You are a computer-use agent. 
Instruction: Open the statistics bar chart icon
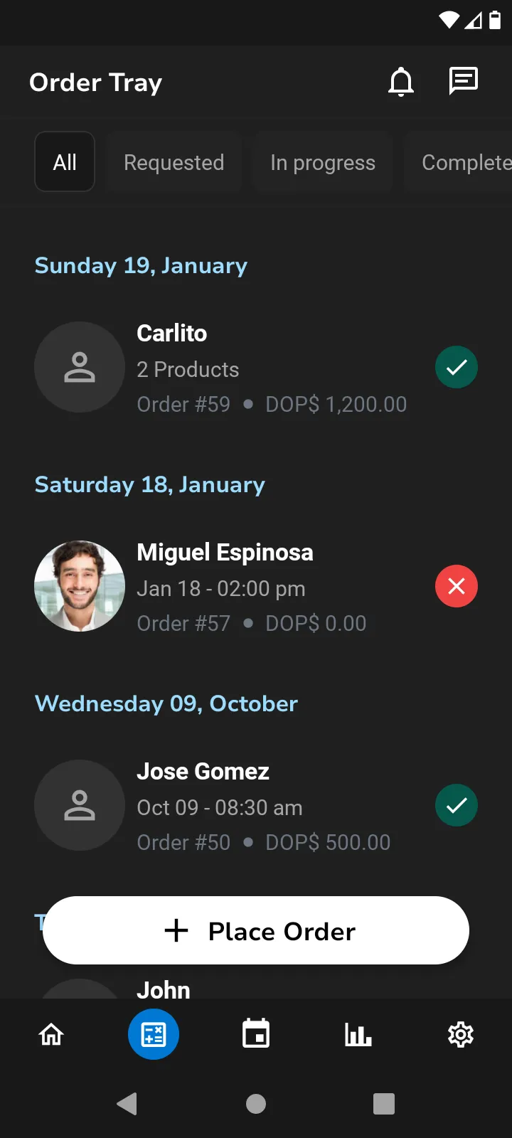[358, 1034]
